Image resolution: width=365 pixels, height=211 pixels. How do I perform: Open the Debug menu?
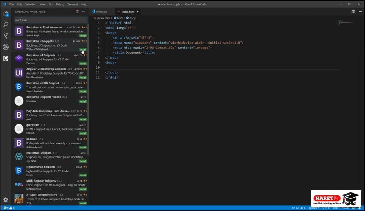click(x=60, y=4)
